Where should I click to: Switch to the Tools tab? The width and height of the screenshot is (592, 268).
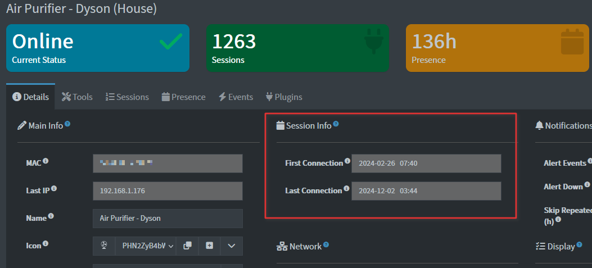(x=77, y=97)
